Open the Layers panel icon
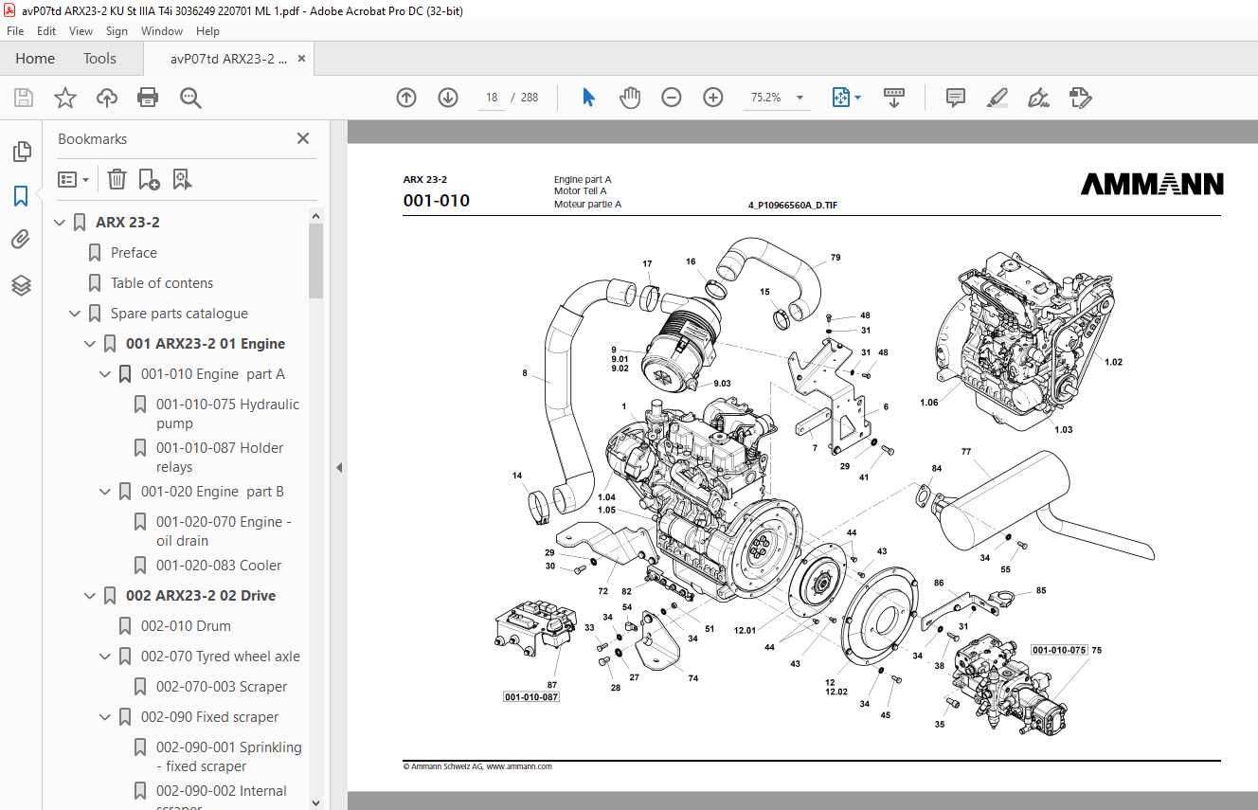1258x810 pixels. point(21,284)
